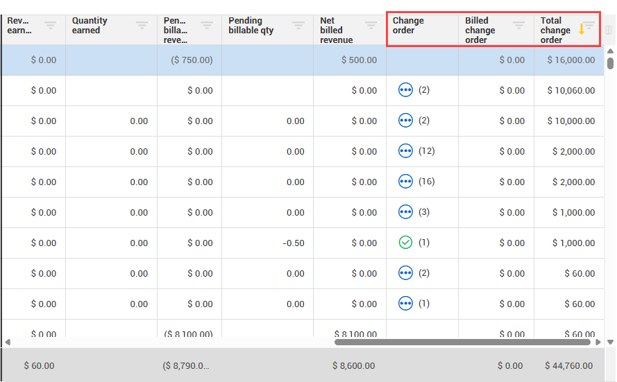Click filter icon in Billed change order header
The height and width of the screenshot is (382, 617).
pos(518,26)
